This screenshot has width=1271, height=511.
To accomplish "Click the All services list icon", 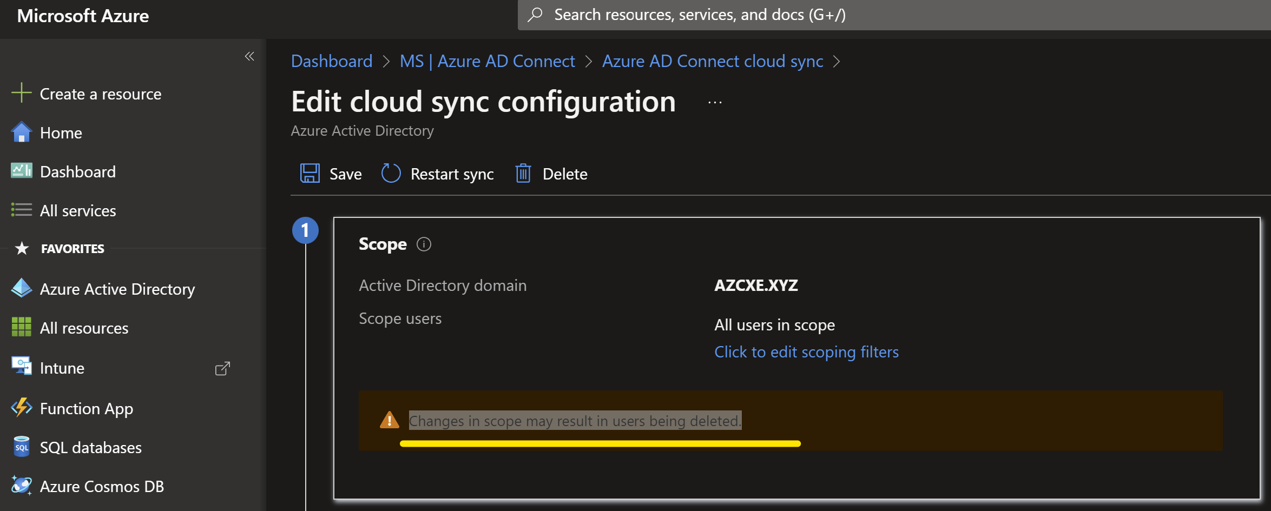I will pos(21,210).
